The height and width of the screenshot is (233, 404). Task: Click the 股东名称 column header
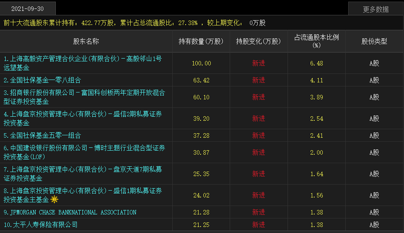86,41
